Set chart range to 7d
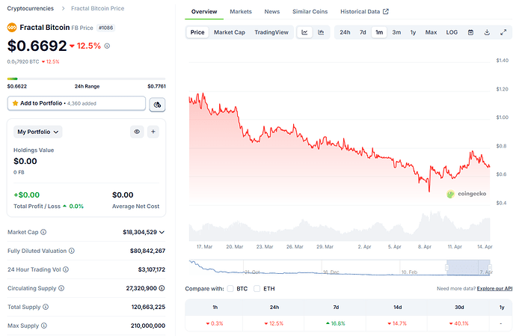Screen dimensions: 516x336 (363, 32)
